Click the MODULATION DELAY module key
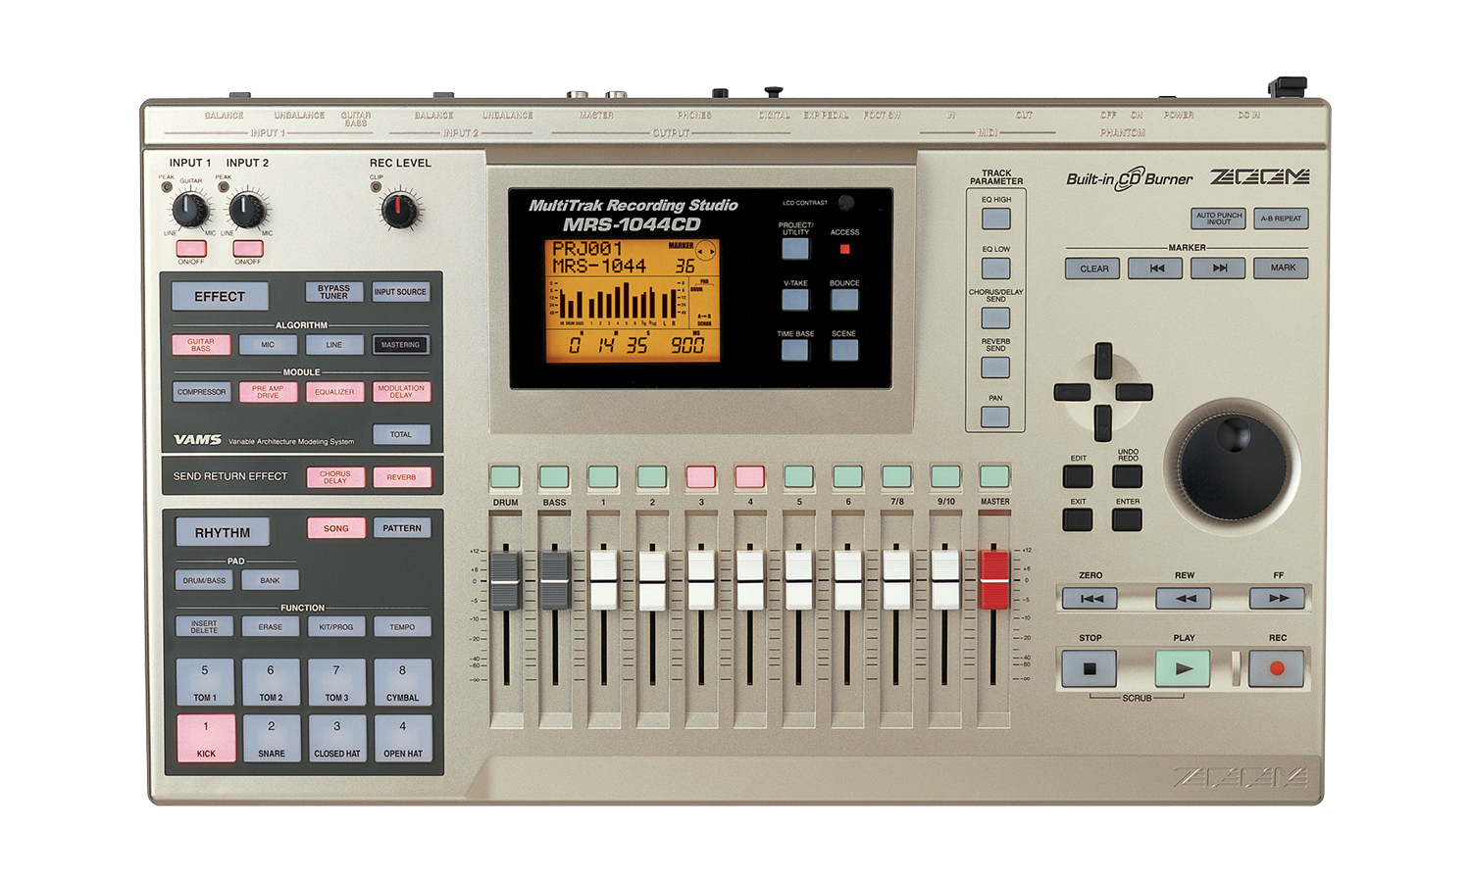This screenshot has width=1471, height=882. tap(401, 392)
